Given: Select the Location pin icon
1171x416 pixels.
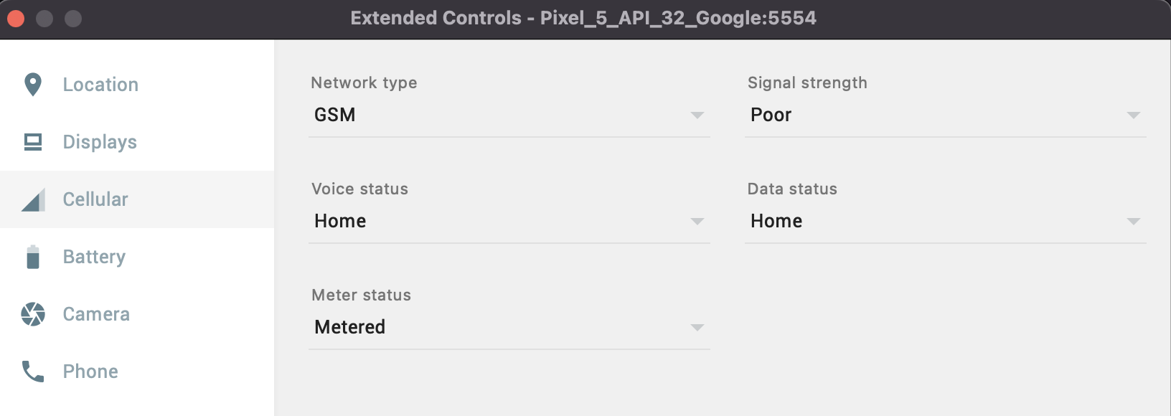Looking at the screenshot, I should coord(32,84).
